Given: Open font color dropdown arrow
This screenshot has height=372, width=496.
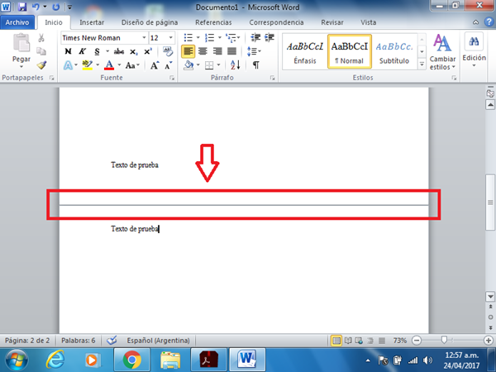Looking at the screenshot, I should 119,65.
